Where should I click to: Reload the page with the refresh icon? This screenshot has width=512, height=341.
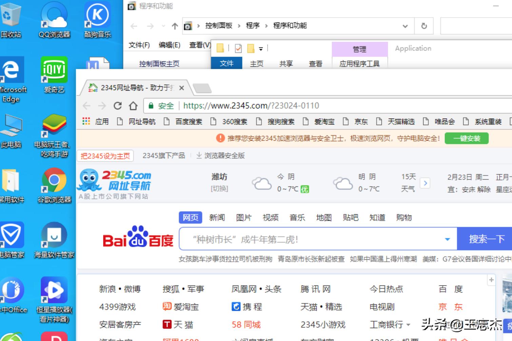point(118,105)
